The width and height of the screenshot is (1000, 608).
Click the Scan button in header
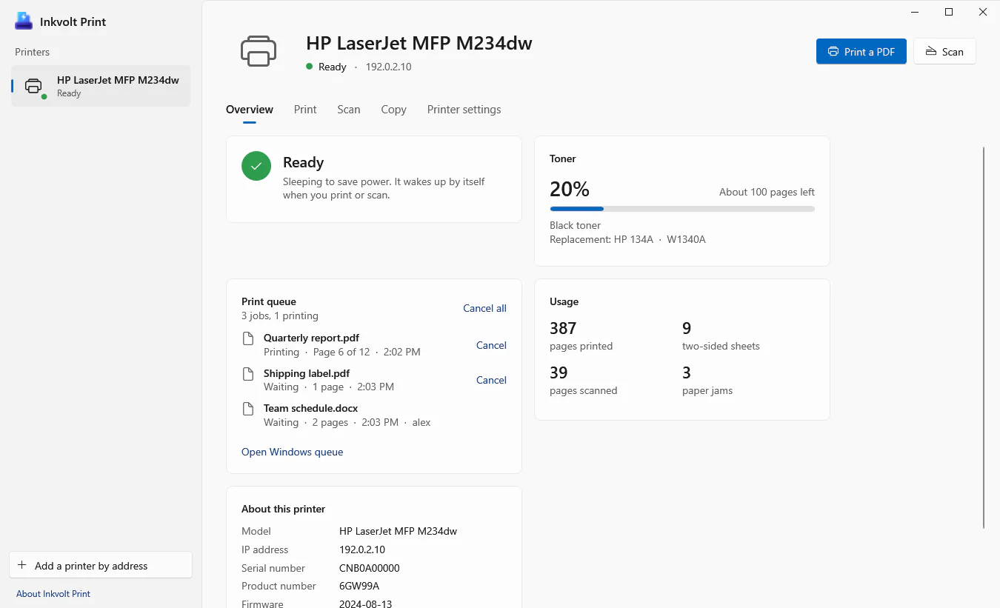point(944,52)
